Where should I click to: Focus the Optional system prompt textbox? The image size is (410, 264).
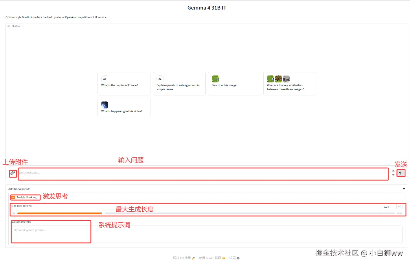tap(207, 234)
